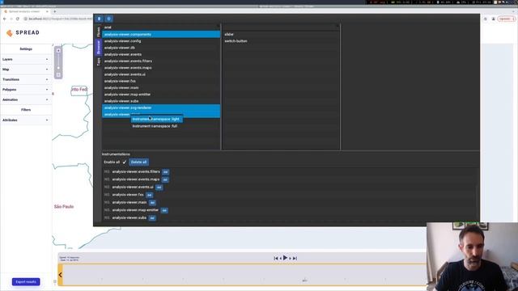The width and height of the screenshot is (518, 291).
Task: Delete analysis-viewer.events.filters instrumentation
Action: tap(165, 172)
